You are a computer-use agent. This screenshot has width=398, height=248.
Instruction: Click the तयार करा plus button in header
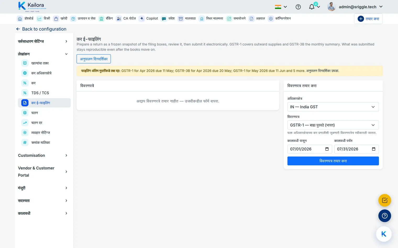coord(368,19)
